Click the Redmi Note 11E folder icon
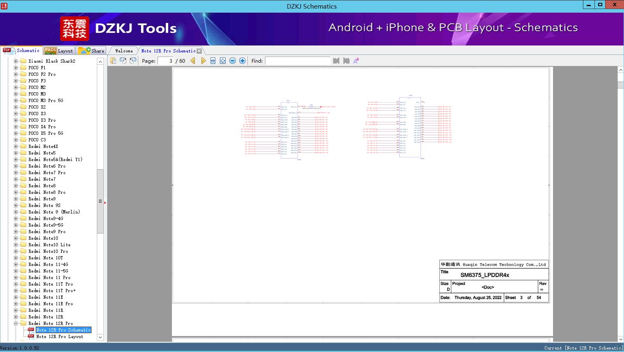 [x=23, y=297]
